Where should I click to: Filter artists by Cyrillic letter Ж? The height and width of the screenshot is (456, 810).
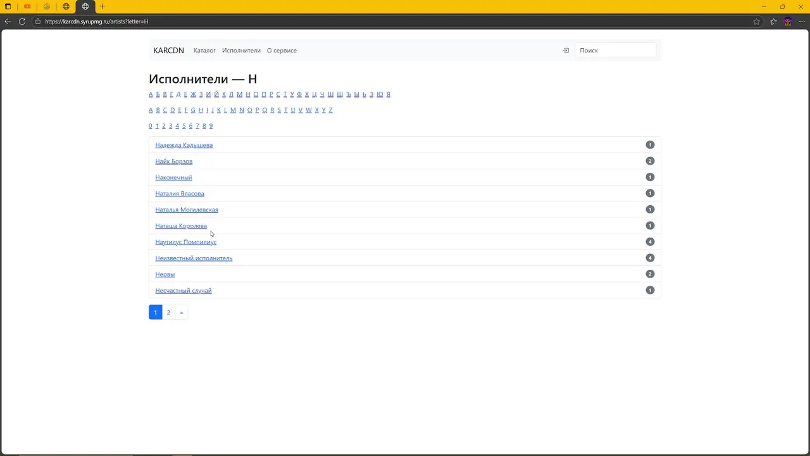[x=193, y=94]
